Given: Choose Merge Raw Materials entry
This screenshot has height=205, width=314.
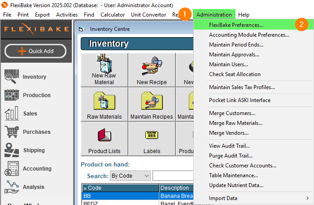Looking at the screenshot, I should pyautogui.click(x=253, y=123).
